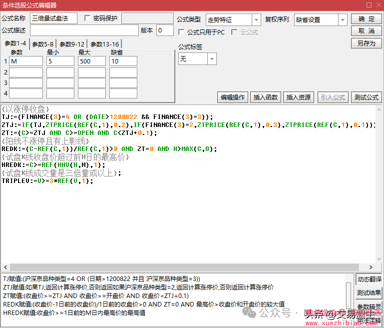384x328 pixels.
Task: Click the code editor scroll-up arrow
Action: (379, 109)
